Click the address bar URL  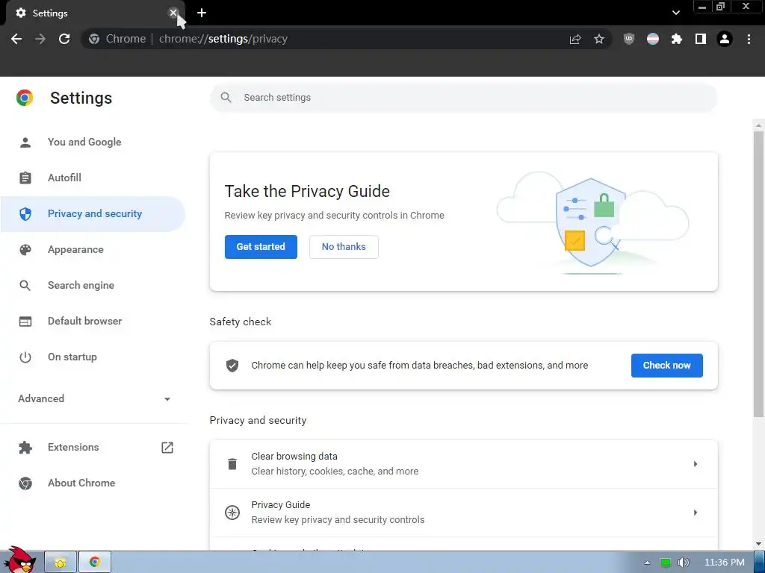[223, 39]
